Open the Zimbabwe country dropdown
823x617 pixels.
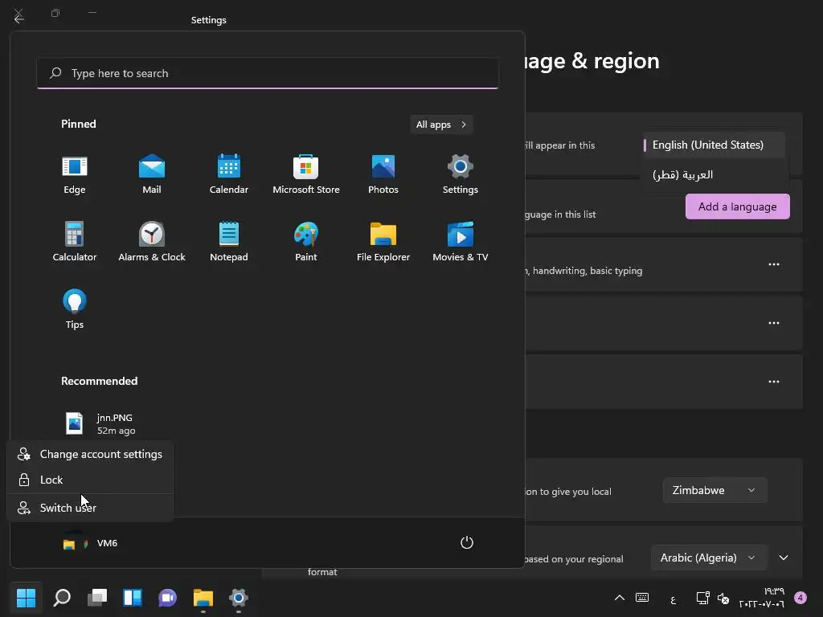(714, 490)
